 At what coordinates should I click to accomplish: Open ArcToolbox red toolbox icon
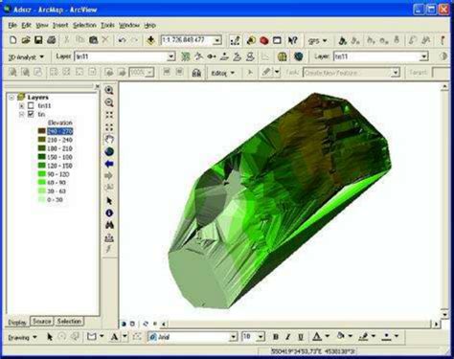[264, 40]
